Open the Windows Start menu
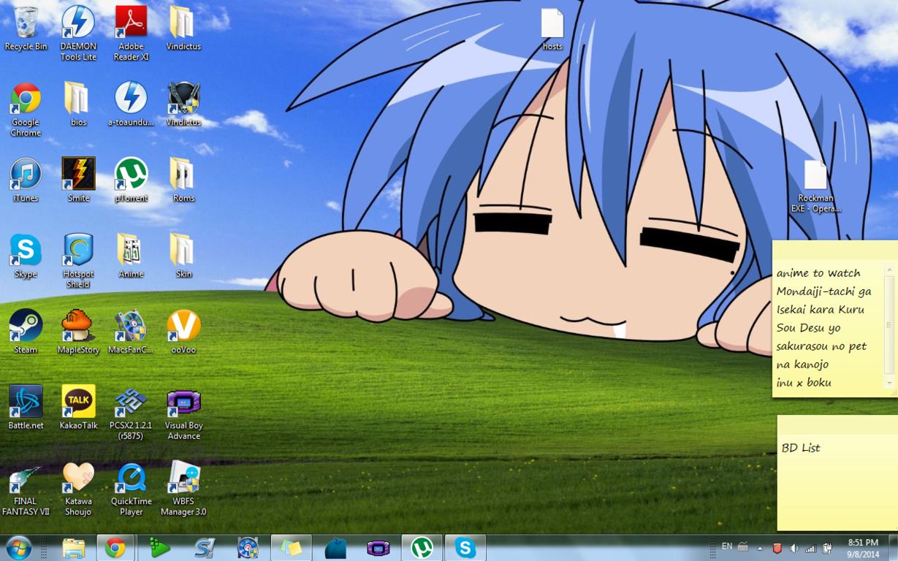898x561 pixels. click(x=18, y=547)
